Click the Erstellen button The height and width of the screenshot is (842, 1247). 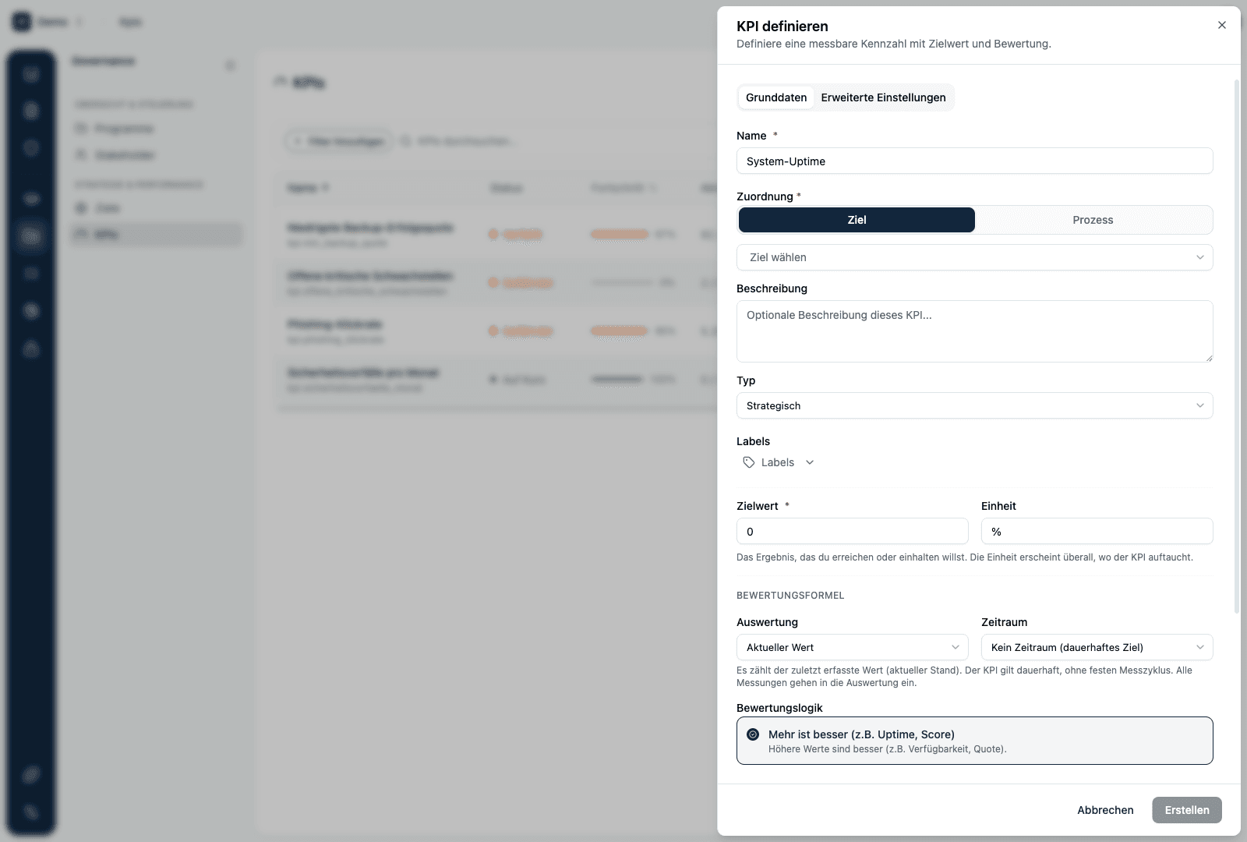[1186, 810]
